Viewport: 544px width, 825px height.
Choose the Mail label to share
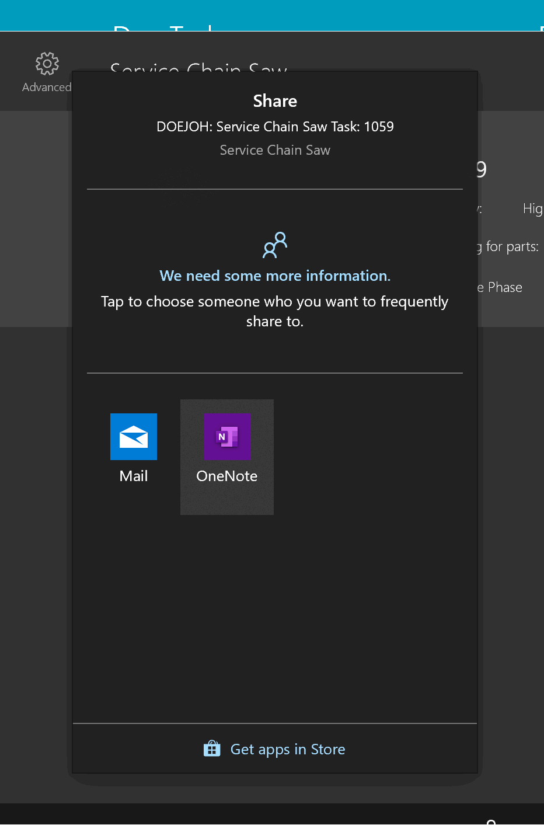pos(134,476)
